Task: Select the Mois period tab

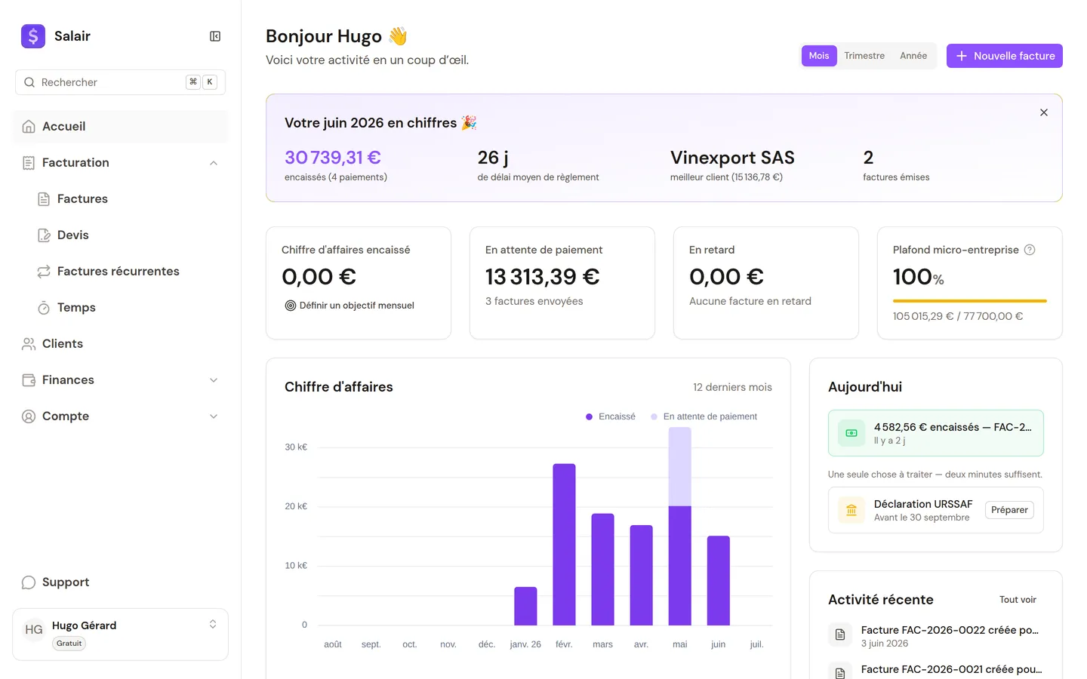Action: pos(819,56)
